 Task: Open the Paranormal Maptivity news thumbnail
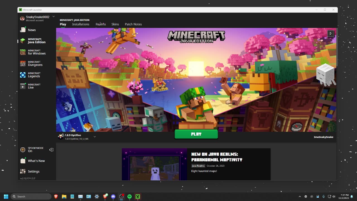pyautogui.click(x=155, y=164)
